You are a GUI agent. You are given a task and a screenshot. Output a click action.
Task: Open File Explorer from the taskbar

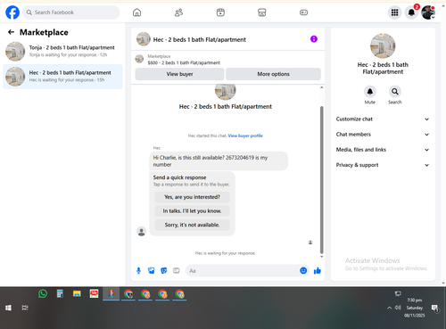click(x=77, y=293)
